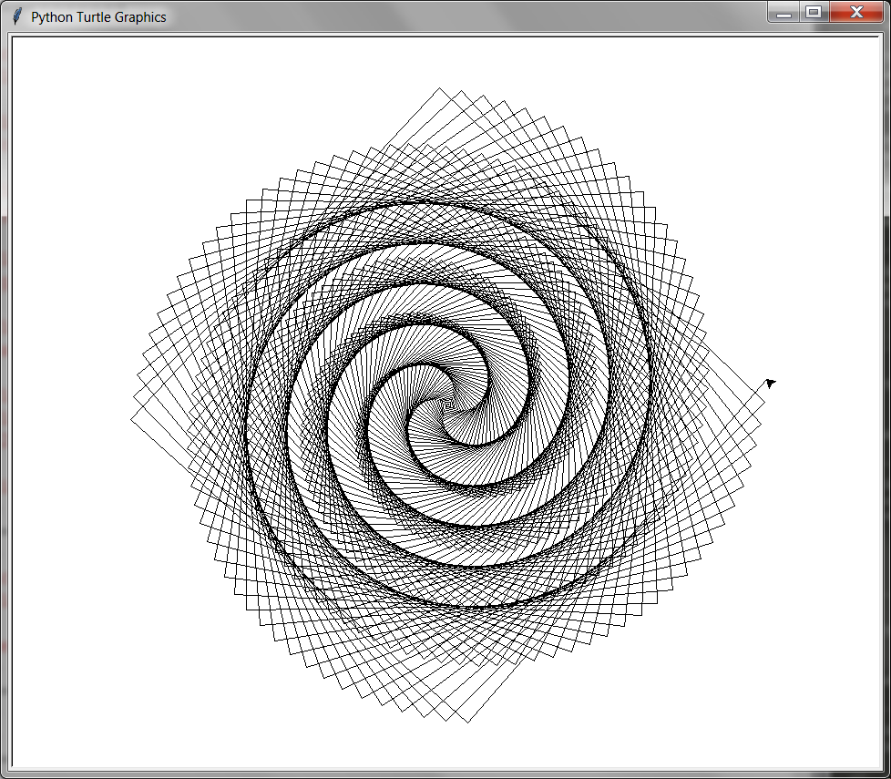Close the Python Turtle Graphics window
This screenshot has width=891, height=779.
click(x=856, y=13)
